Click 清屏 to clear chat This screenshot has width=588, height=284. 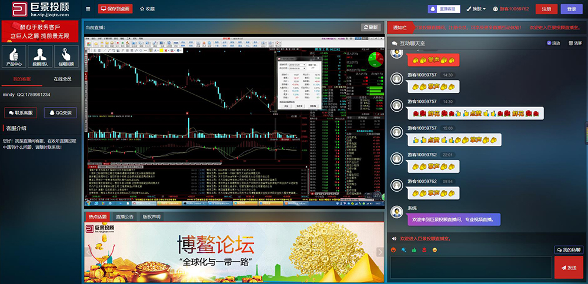(x=575, y=43)
